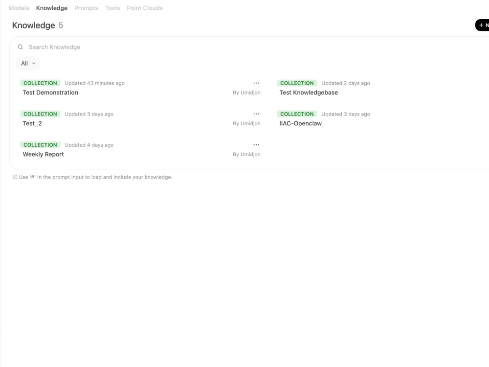489x367 pixels.
Task: Click the COLLECTION badge of Test Knowledgebase
Action: tap(297, 83)
